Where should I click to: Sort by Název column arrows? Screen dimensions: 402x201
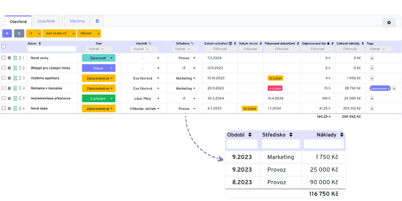tap(40, 44)
